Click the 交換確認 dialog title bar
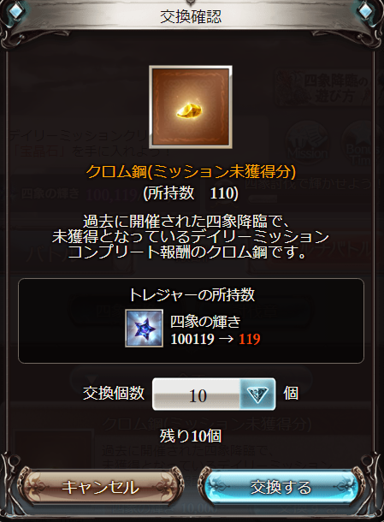The image size is (384, 522). pyautogui.click(x=191, y=16)
